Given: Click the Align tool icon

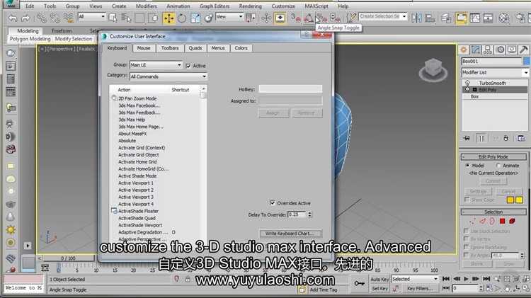Looking at the screenshot, I should click(430, 18).
